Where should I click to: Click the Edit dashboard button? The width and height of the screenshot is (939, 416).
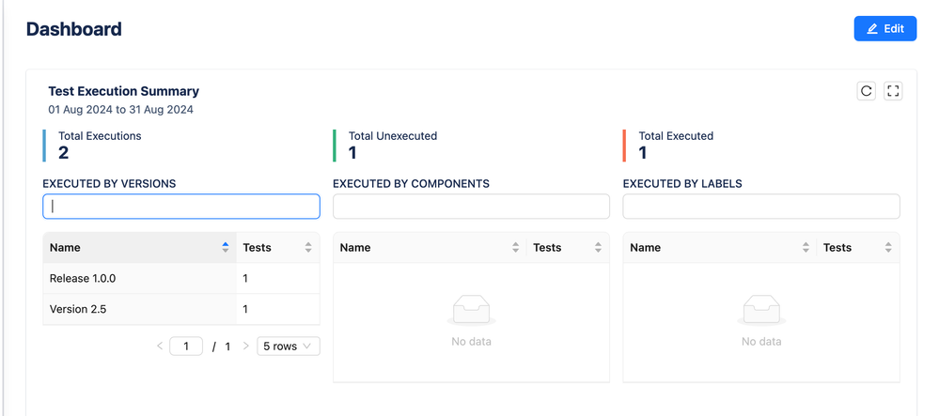click(884, 29)
